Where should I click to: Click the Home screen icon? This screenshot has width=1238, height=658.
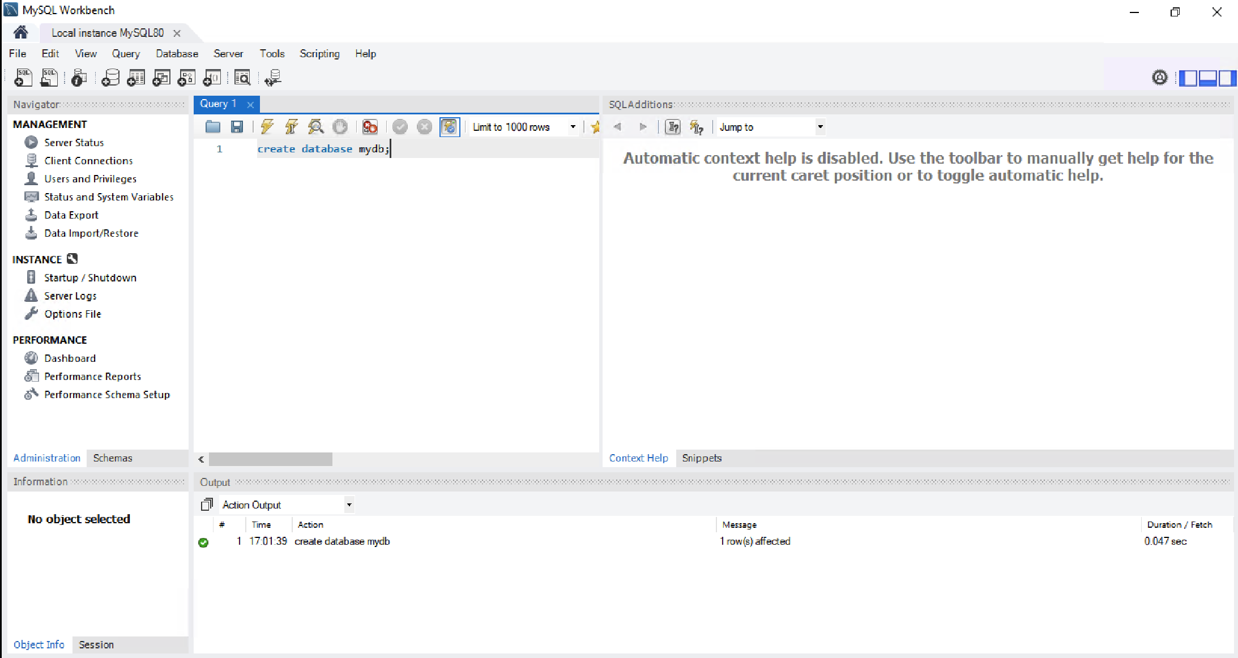20,32
